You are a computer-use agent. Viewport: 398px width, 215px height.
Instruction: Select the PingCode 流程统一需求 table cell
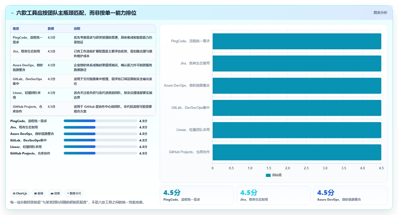tap(28, 40)
